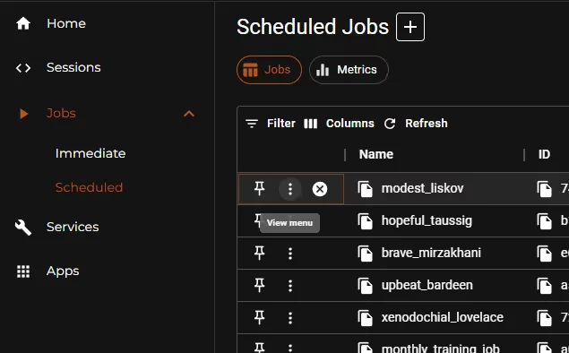Viewport: 569px width, 353px height.
Task: Open the Columns chooser
Action: (x=339, y=124)
